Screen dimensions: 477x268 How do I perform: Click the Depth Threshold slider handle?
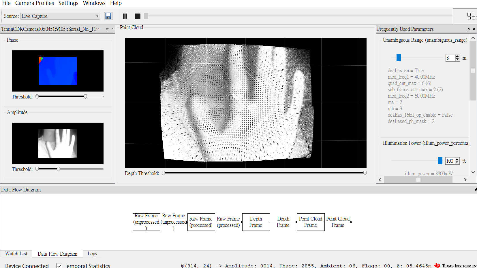pyautogui.click(x=164, y=173)
